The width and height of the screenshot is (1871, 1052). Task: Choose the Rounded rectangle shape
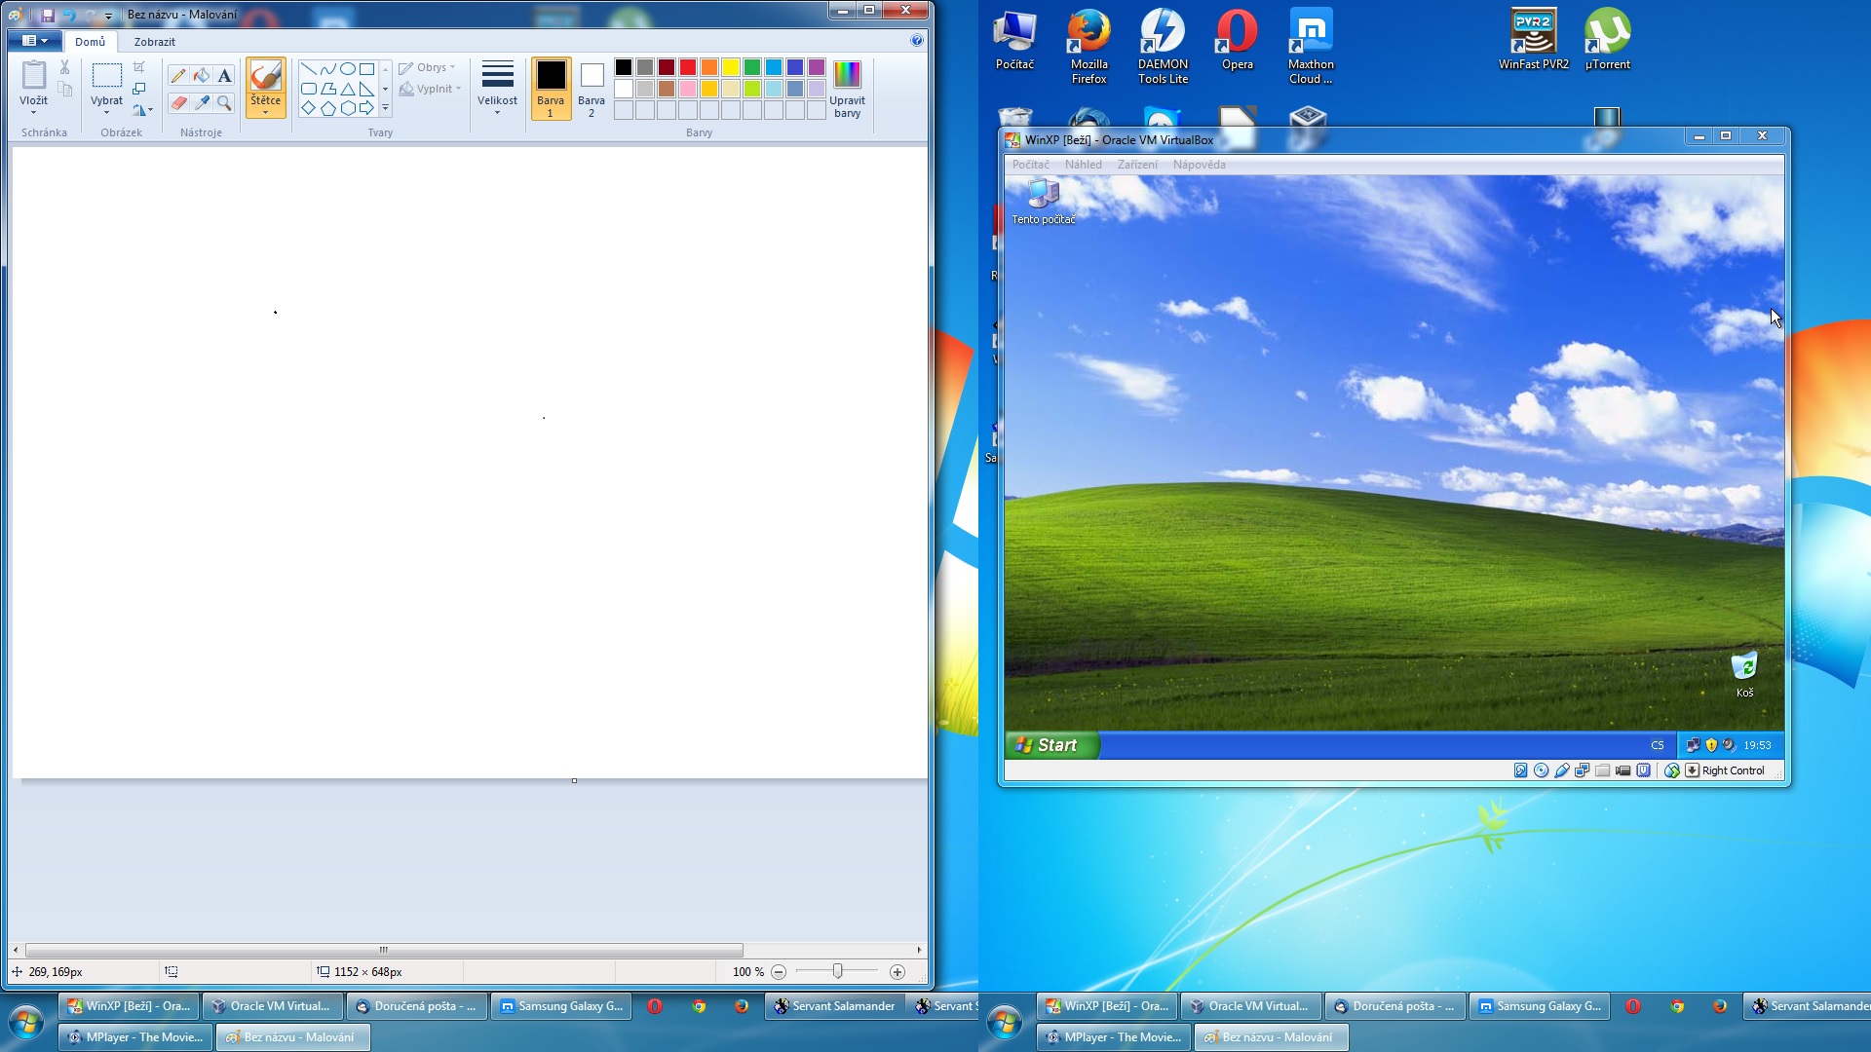(x=308, y=89)
